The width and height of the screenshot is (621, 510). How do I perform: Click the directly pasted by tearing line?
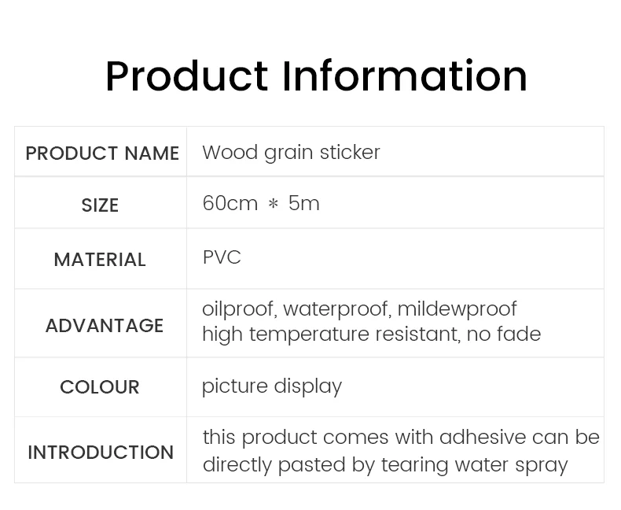point(385,465)
